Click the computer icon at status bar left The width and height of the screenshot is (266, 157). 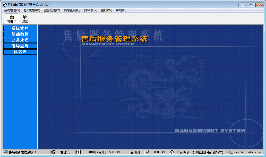pyautogui.click(x=6, y=152)
